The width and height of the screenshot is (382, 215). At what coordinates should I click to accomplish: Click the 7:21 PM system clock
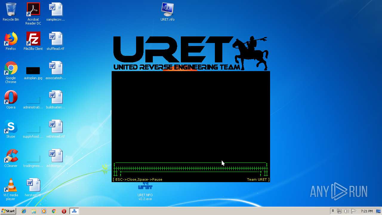pyautogui.click(x=366, y=211)
